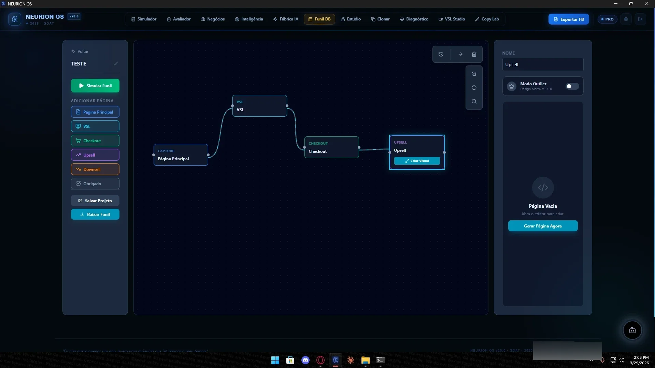Open the VSL Studio tab
The image size is (655, 368).
click(452, 19)
